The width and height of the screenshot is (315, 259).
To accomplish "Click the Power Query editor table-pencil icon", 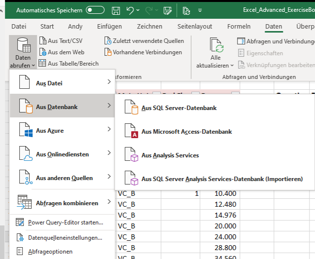I will pos(20,222).
